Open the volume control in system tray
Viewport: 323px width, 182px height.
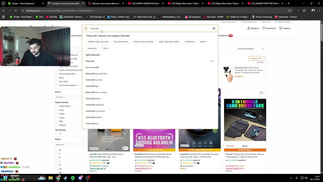tap(306, 178)
